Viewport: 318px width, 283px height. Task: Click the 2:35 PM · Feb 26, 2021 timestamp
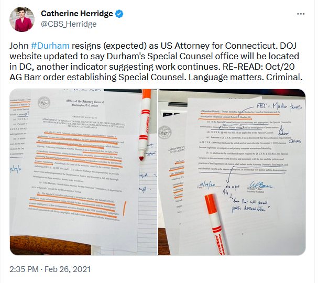click(50, 269)
